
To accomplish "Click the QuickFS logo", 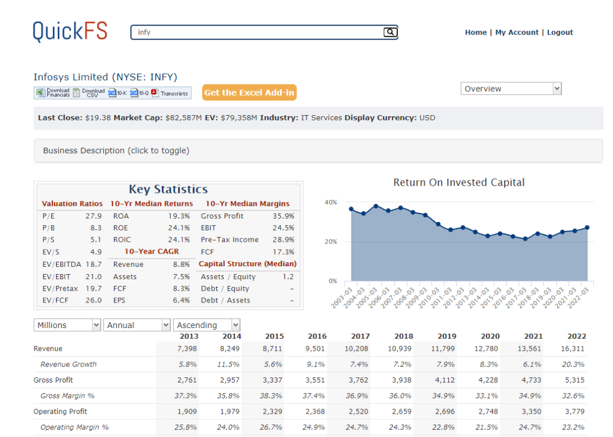I will coord(70,31).
